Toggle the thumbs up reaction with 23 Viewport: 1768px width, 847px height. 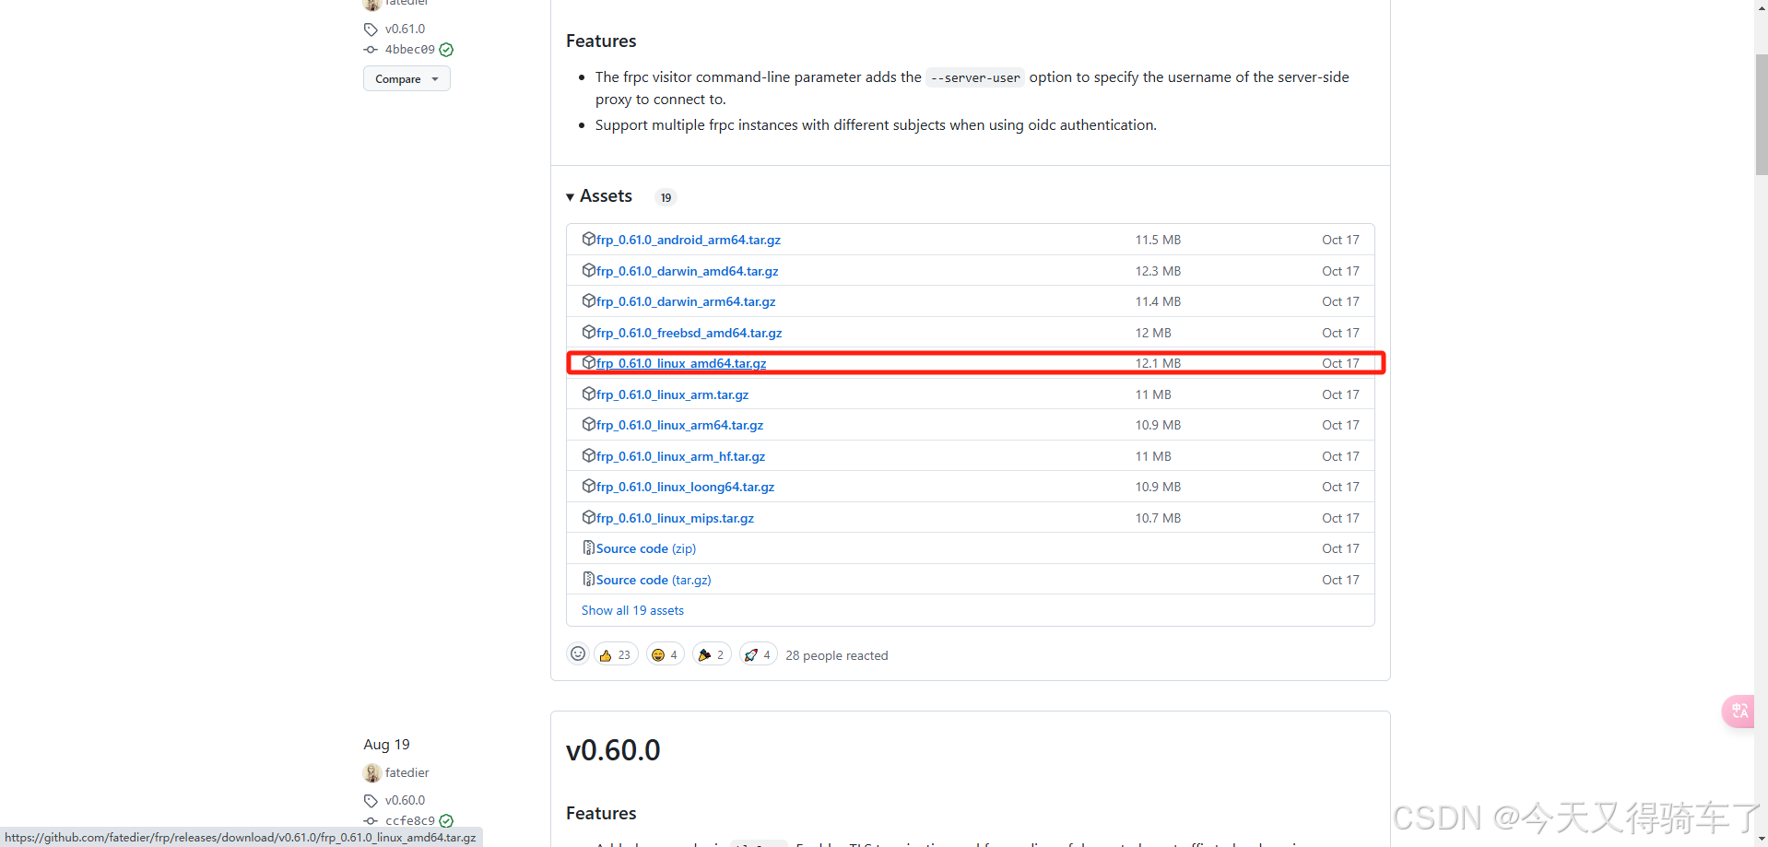coord(616,654)
